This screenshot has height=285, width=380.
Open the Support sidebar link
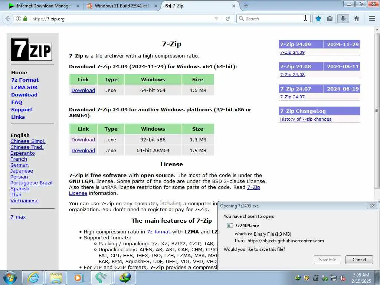(22, 110)
